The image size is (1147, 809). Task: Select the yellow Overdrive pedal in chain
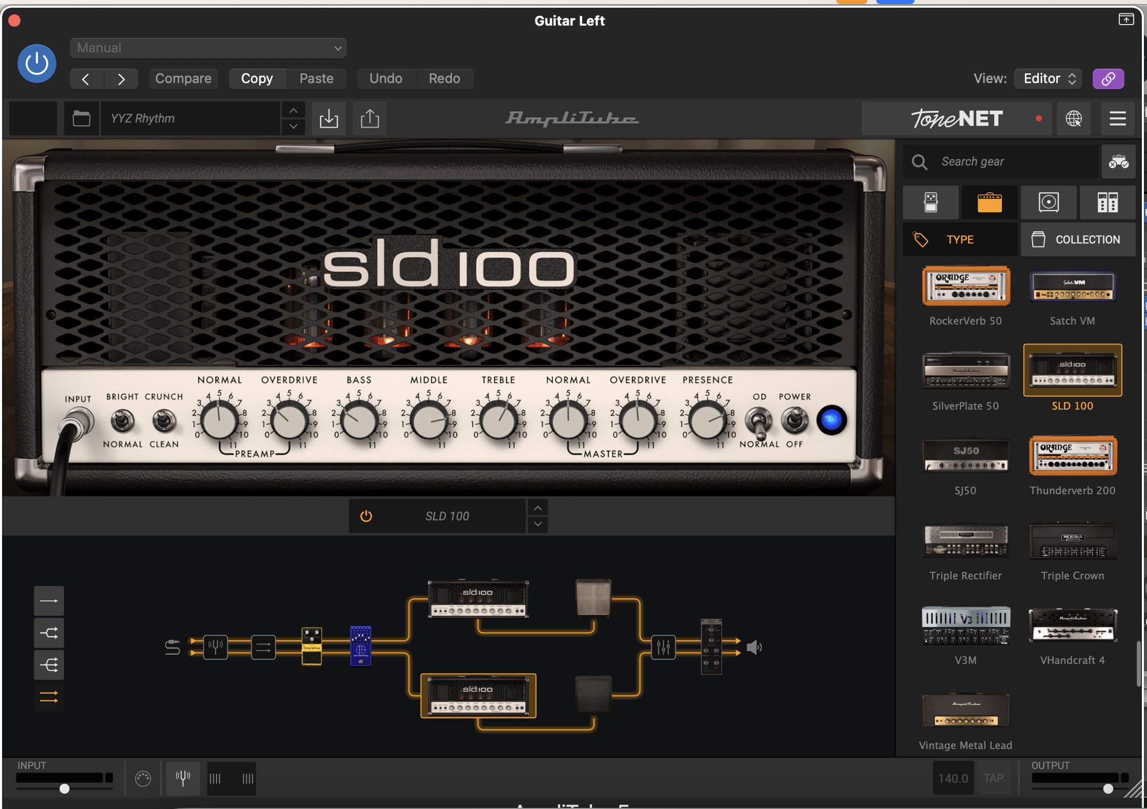311,646
